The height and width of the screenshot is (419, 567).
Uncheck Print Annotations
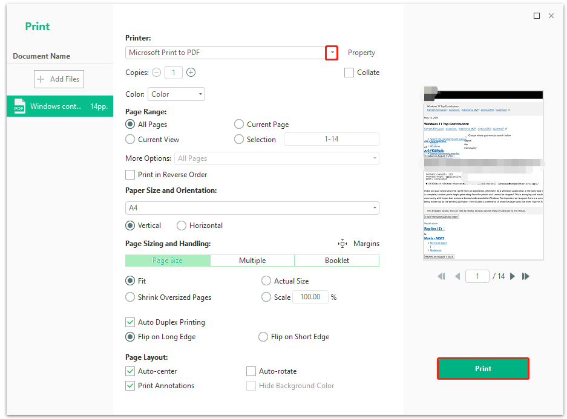point(130,386)
